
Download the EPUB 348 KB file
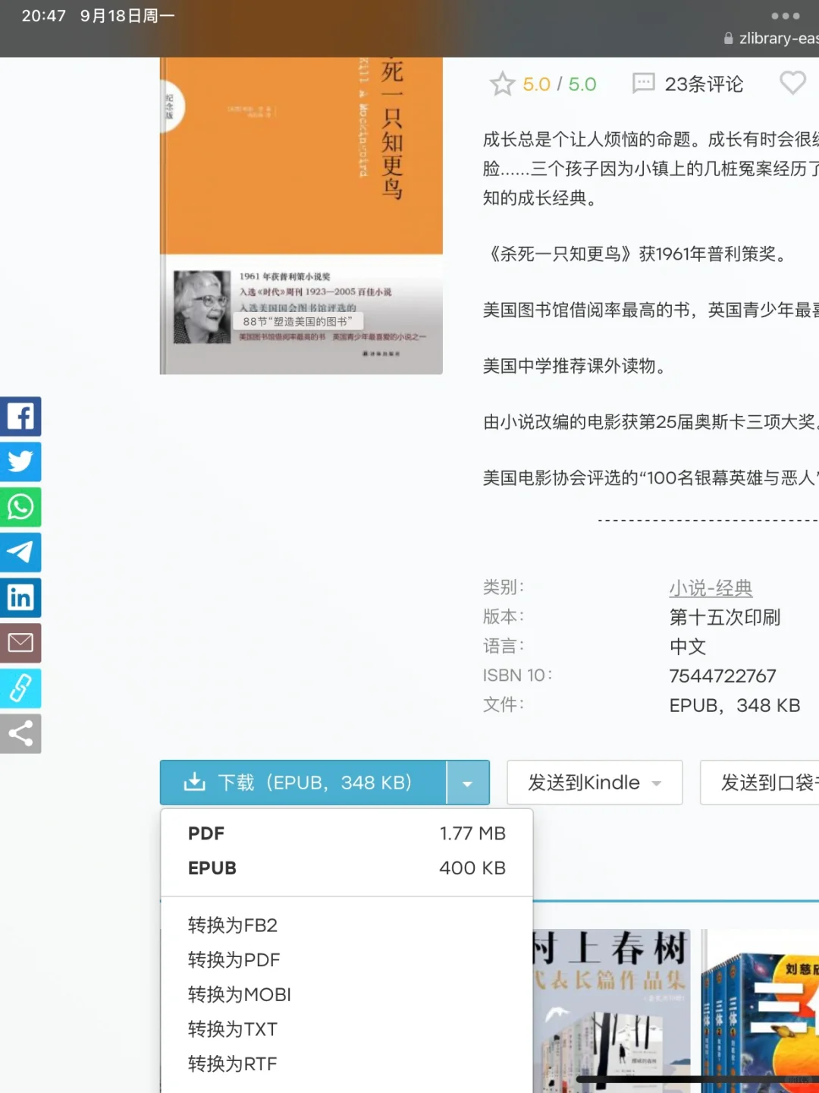coord(303,782)
